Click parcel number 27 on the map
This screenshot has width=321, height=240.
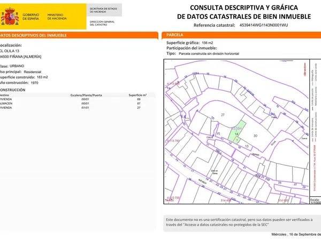223,115
